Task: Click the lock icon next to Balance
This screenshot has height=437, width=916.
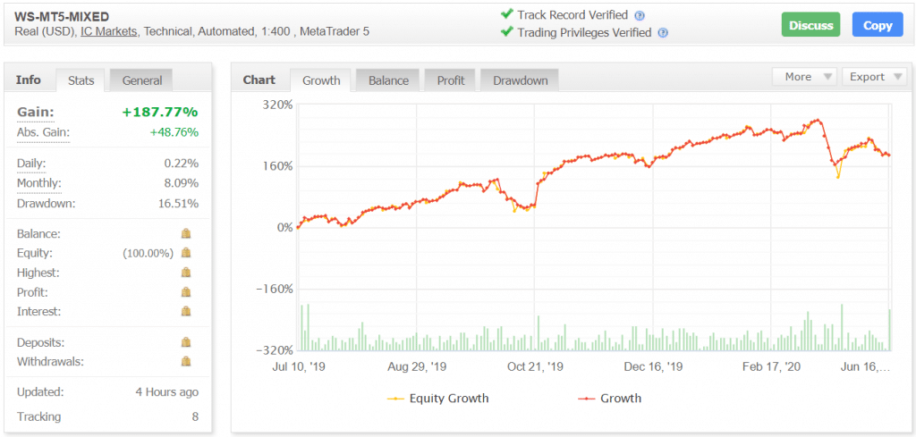Action: pos(186,233)
